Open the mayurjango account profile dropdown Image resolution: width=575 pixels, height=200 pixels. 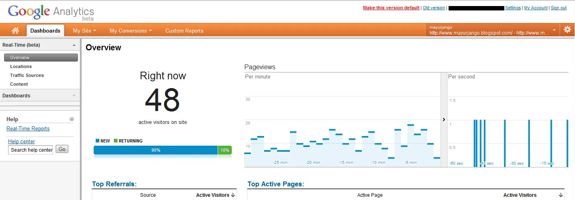coord(493,30)
